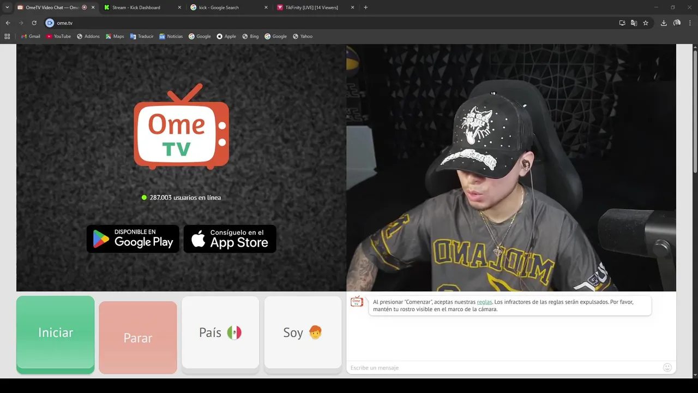Translate this page icon
The image size is (698, 393).
[x=634, y=23]
